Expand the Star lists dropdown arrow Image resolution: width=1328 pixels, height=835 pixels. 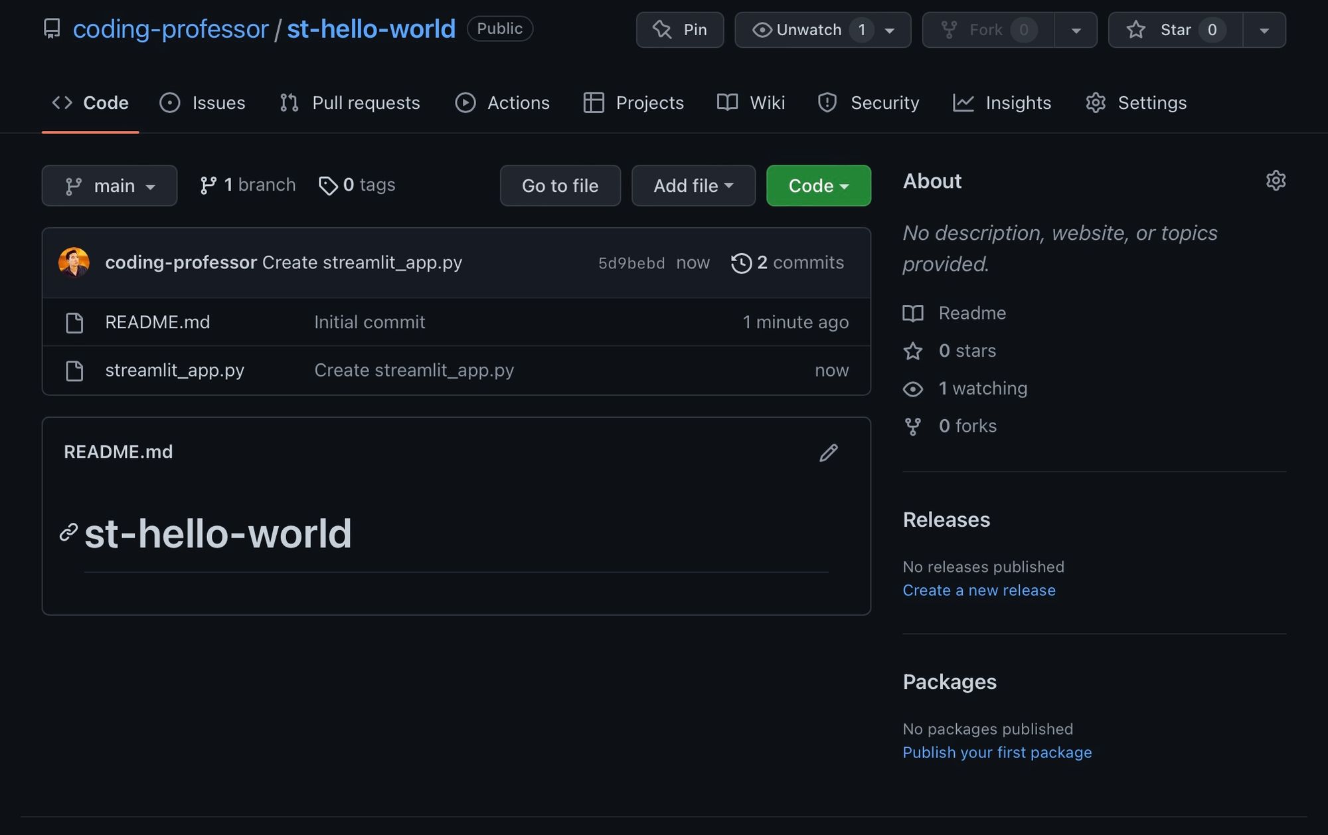tap(1264, 31)
